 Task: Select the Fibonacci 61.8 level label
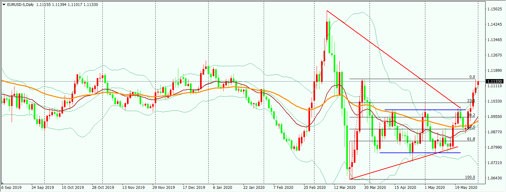coord(471,139)
